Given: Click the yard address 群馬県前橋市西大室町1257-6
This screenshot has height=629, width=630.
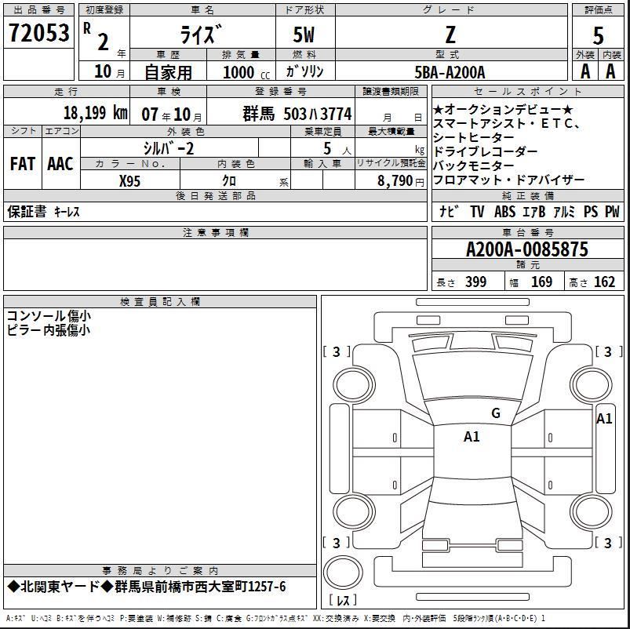Looking at the screenshot, I should click(x=200, y=587).
